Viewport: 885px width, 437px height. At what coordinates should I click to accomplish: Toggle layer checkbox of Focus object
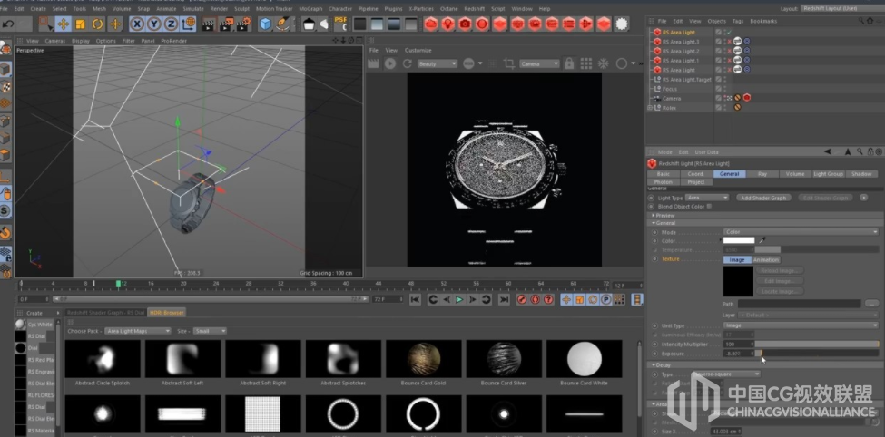(719, 89)
